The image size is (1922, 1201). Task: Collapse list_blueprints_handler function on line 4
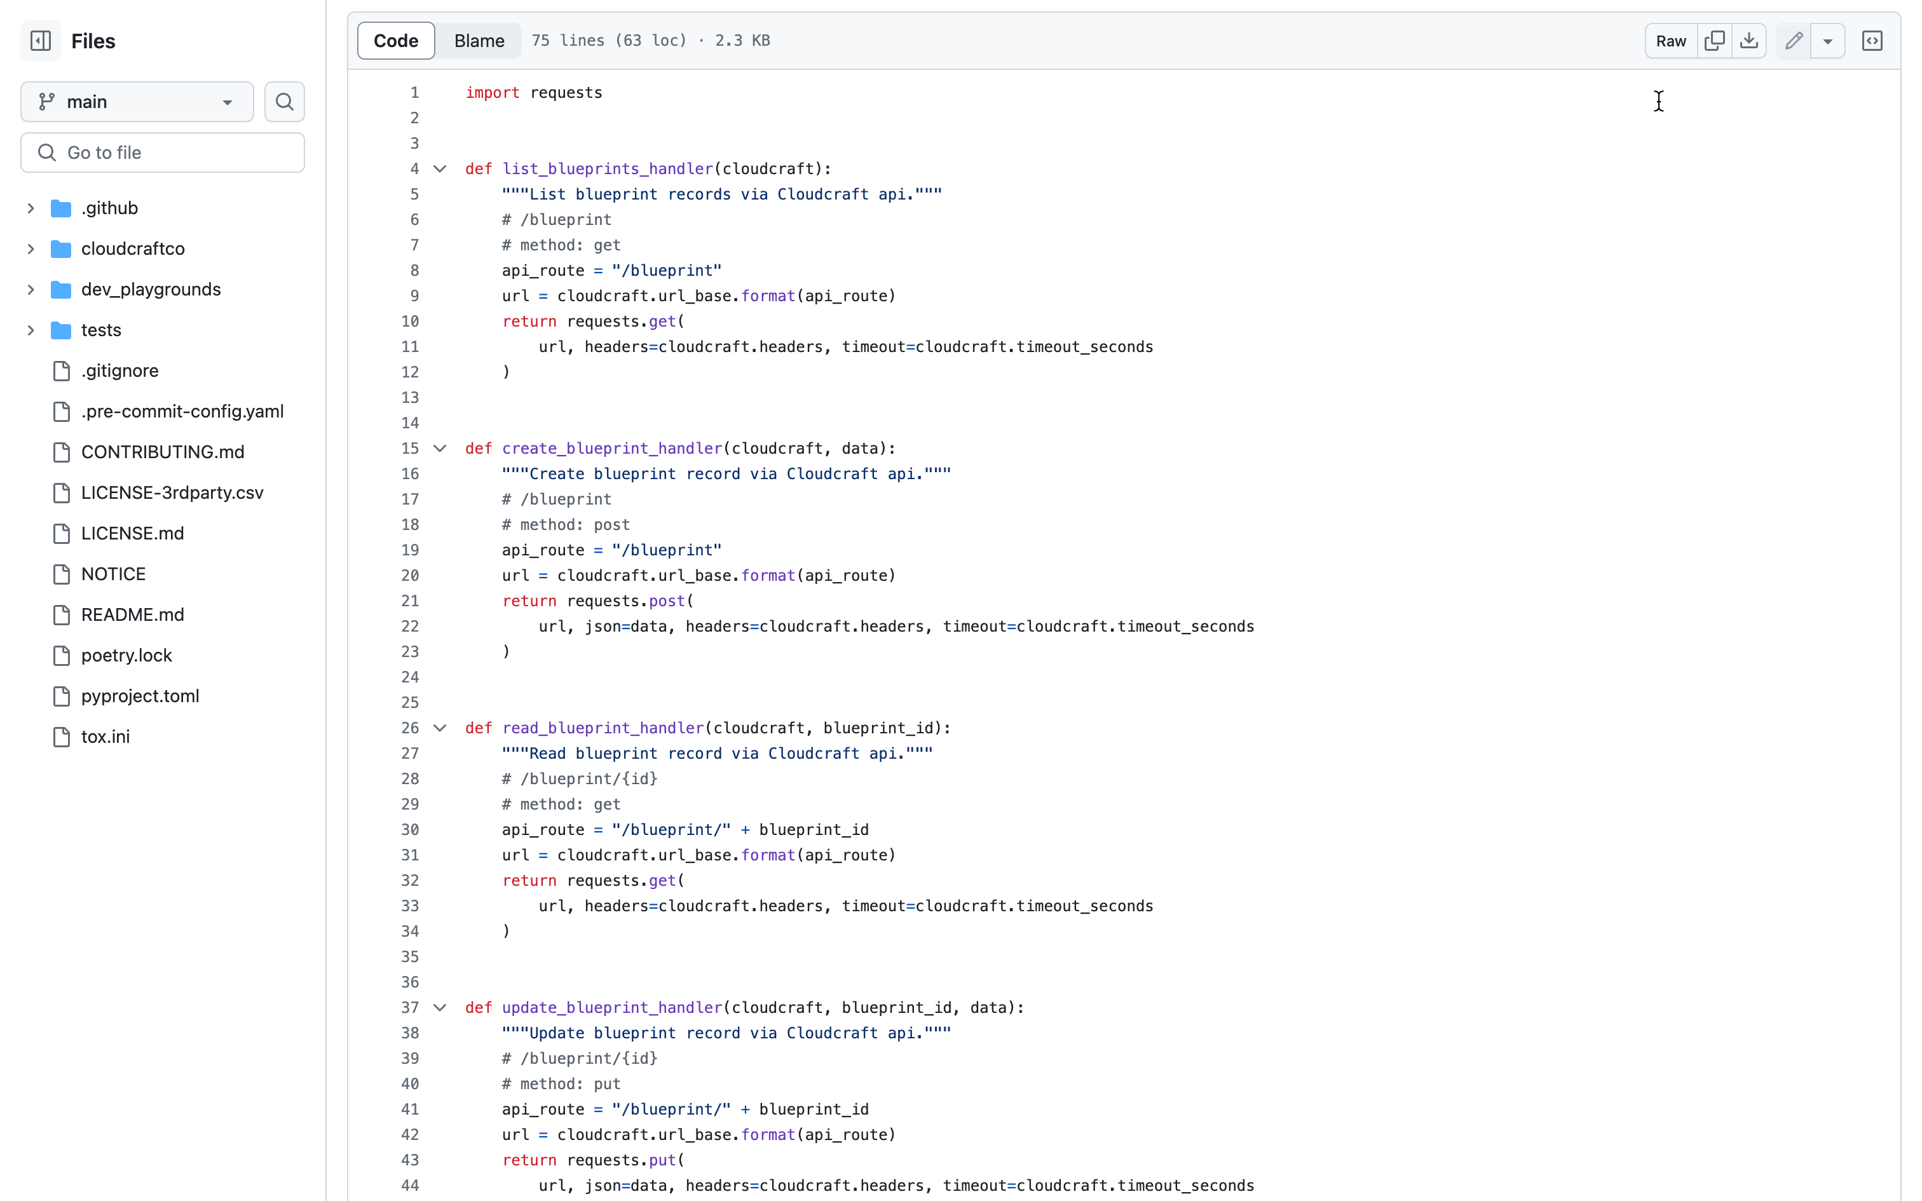point(439,169)
